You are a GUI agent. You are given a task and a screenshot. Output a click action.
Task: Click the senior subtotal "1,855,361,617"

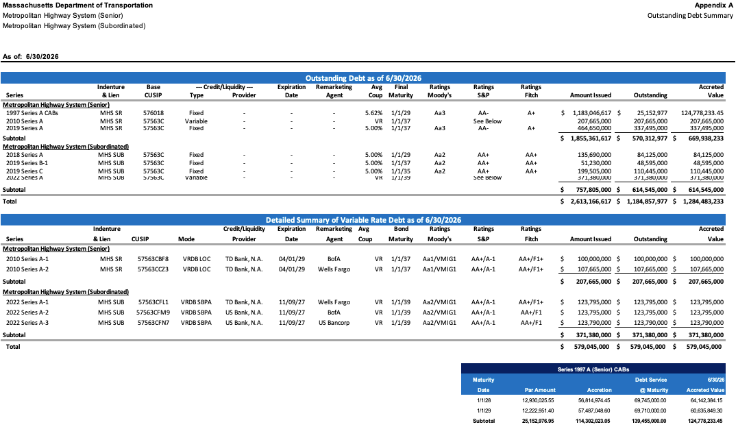pyautogui.click(x=591, y=138)
